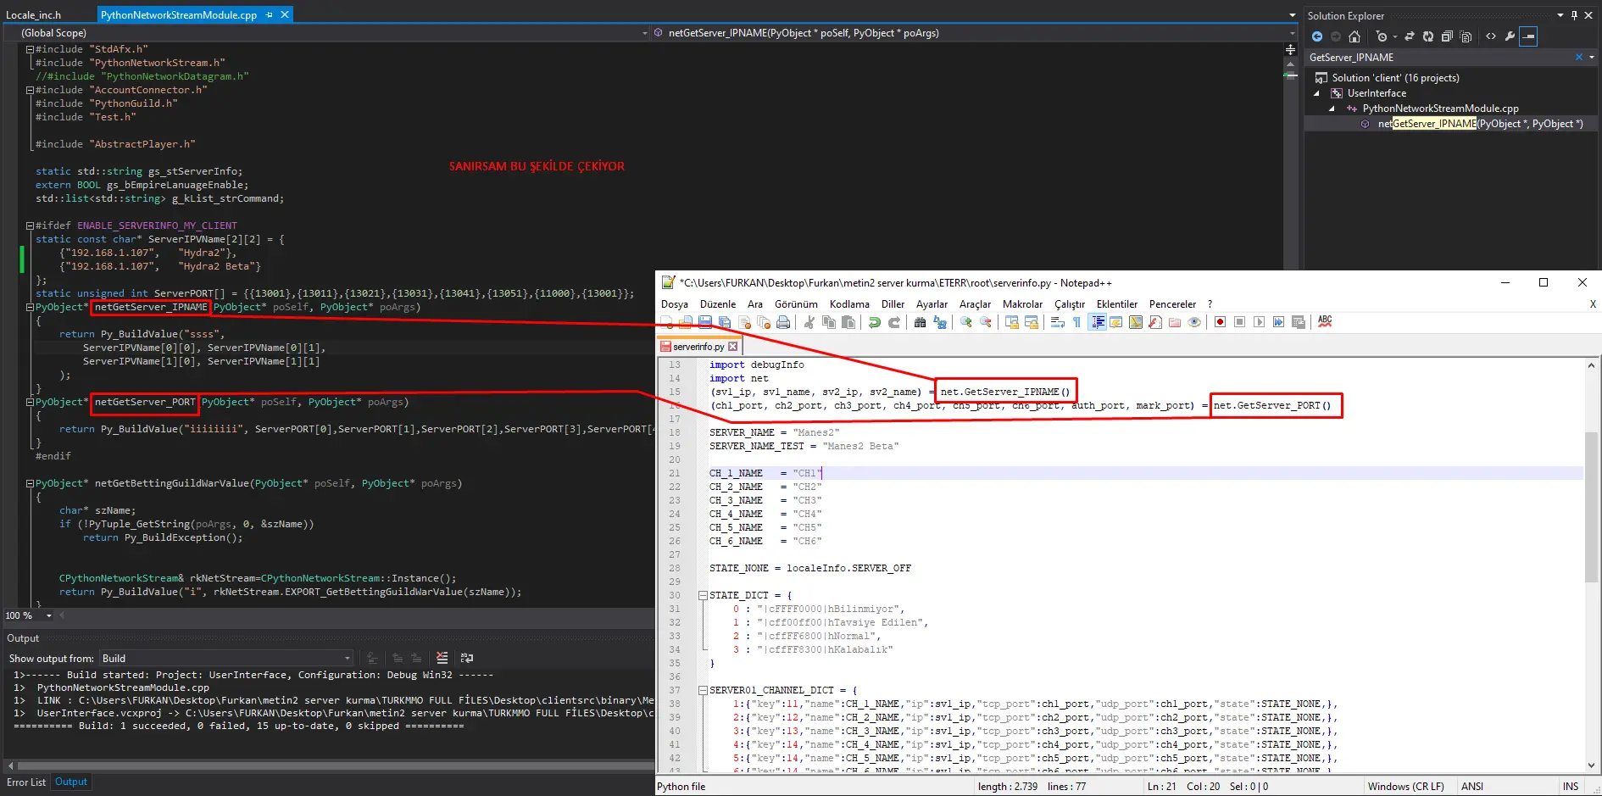The height and width of the screenshot is (796, 1602).
Task: Click Pending Changes Filter clock icon
Action: [x=1382, y=36]
